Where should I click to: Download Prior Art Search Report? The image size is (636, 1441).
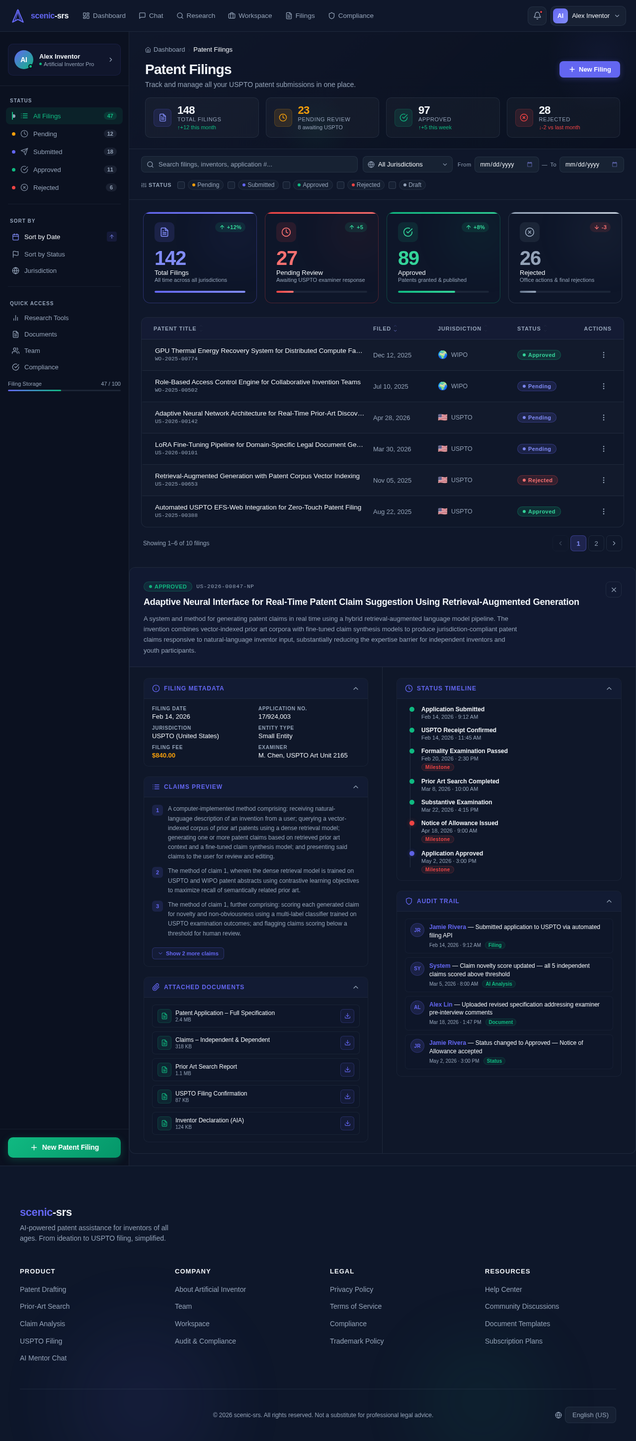click(347, 1070)
